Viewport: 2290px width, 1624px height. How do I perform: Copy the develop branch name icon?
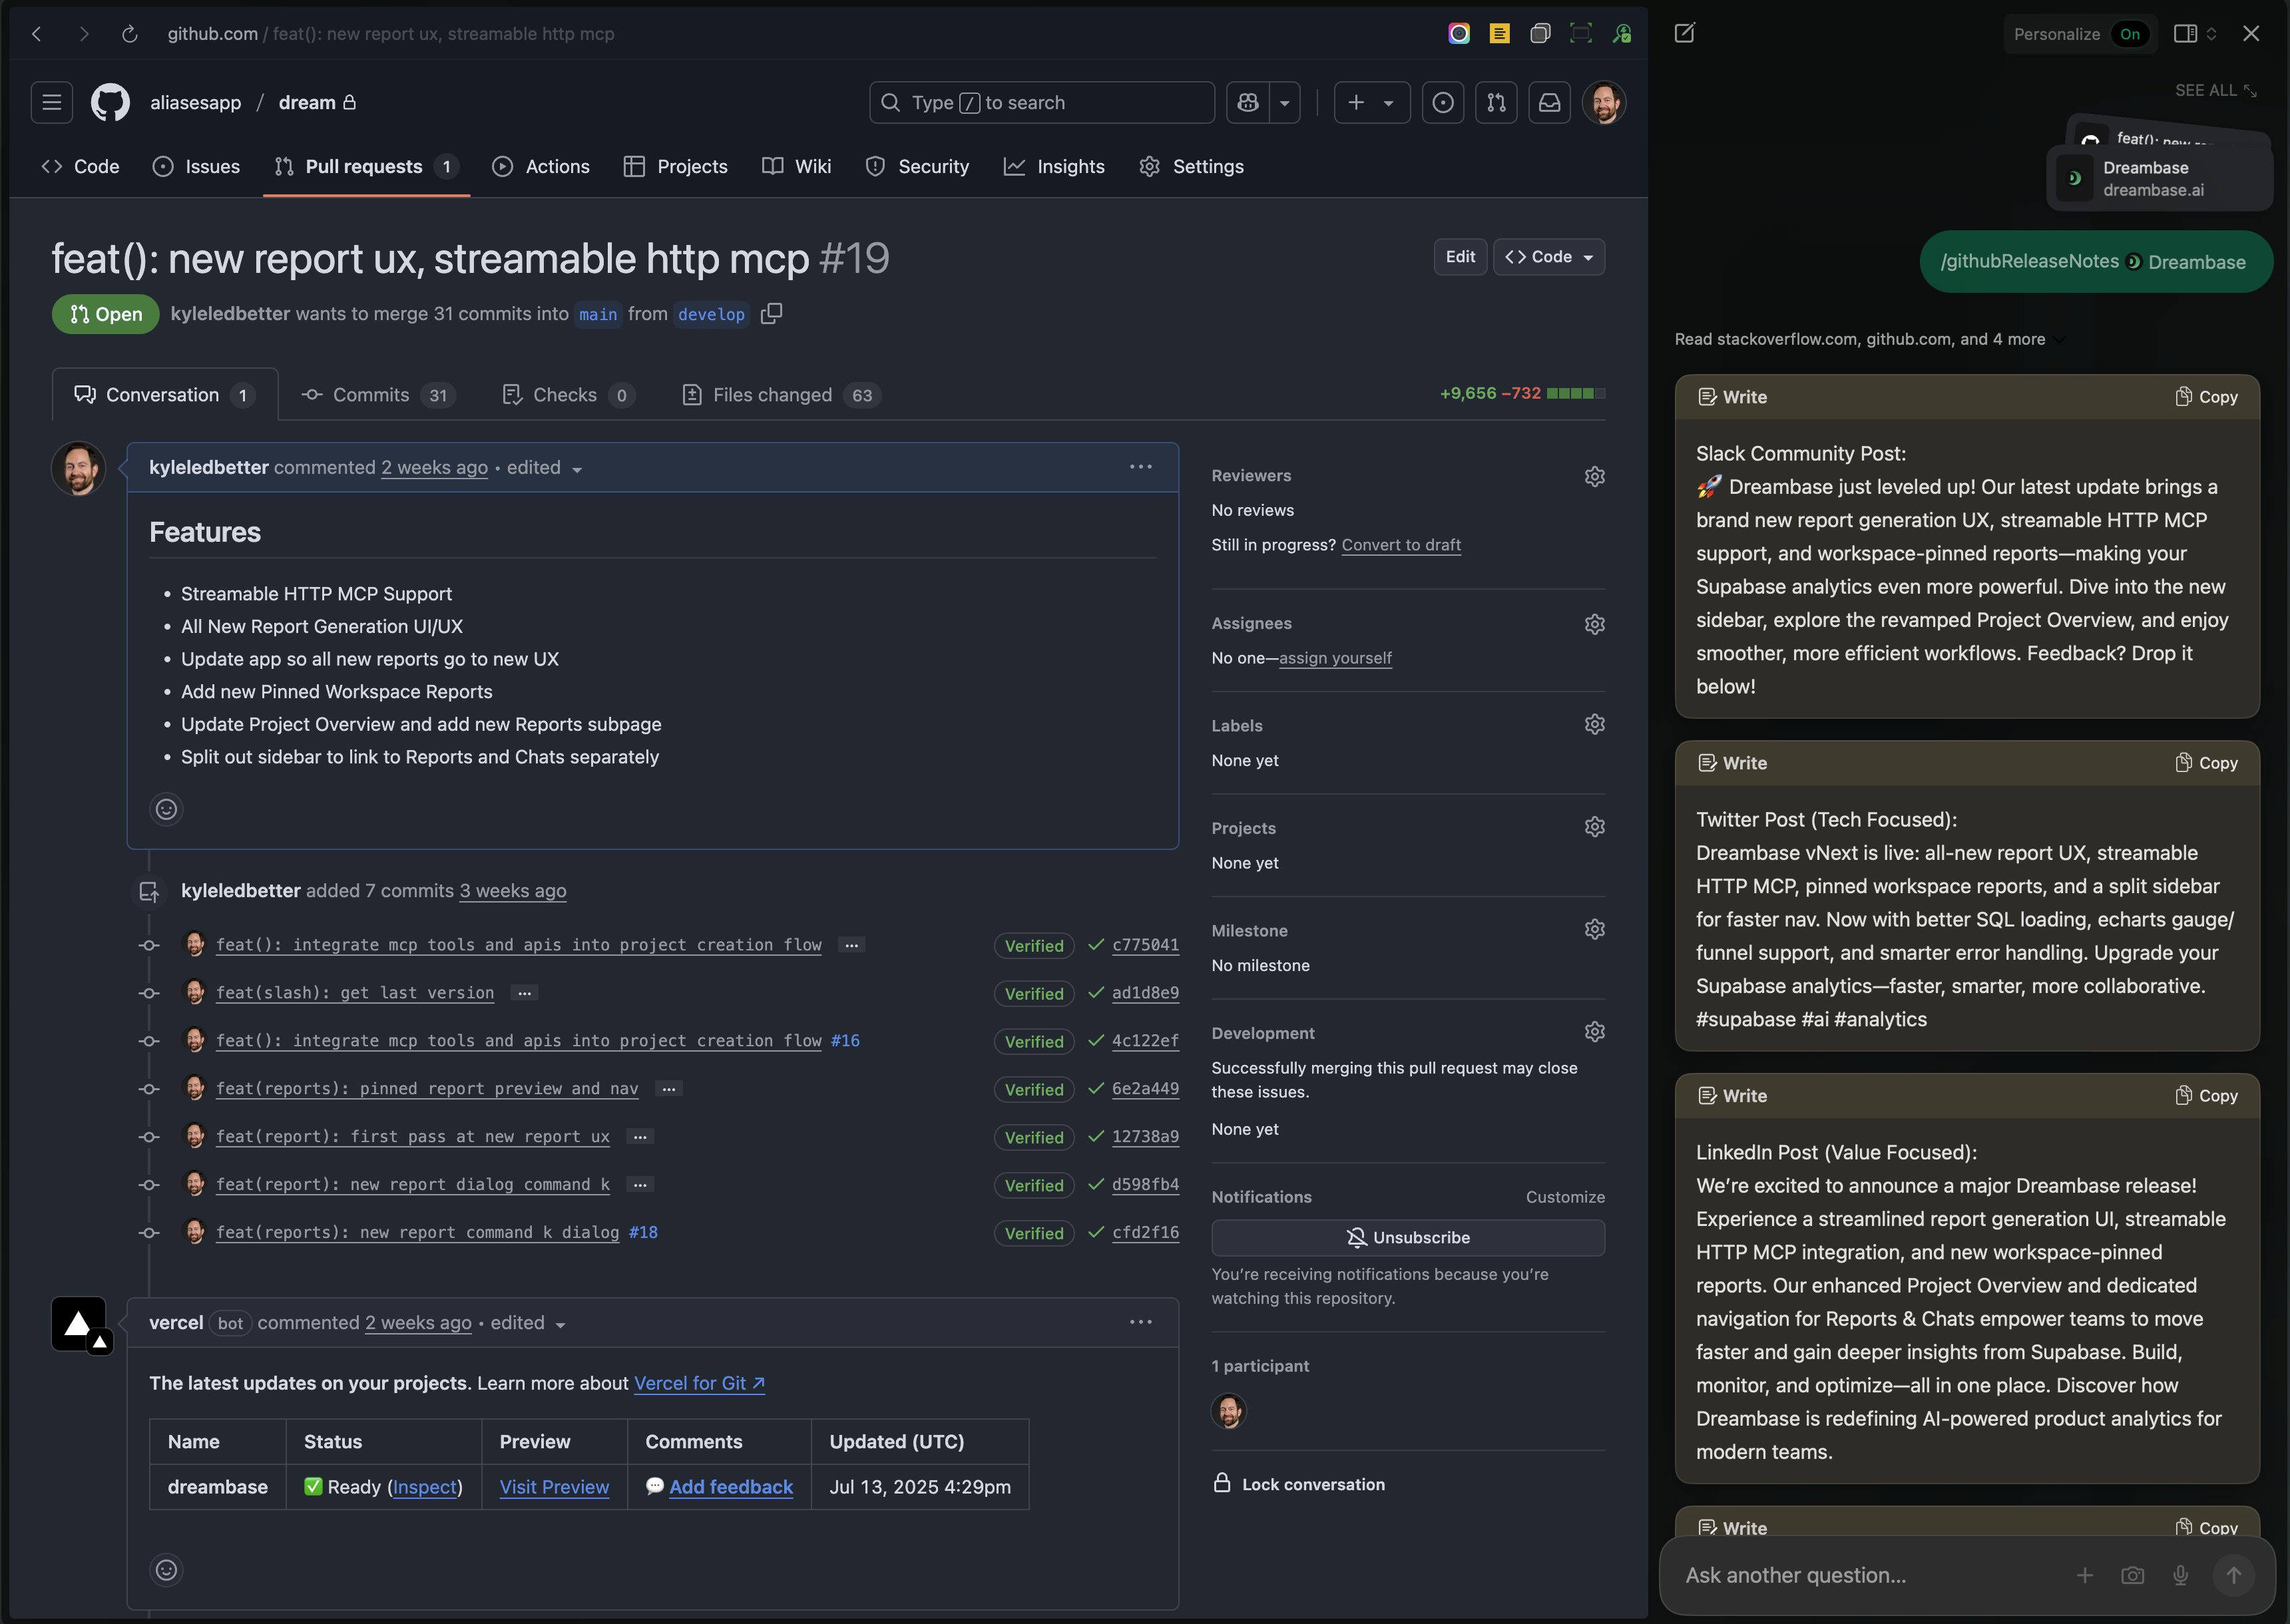click(771, 314)
